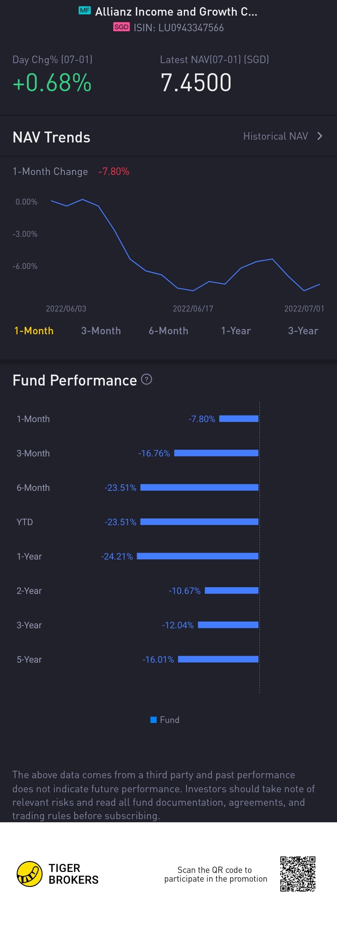The height and width of the screenshot is (926, 337).
Task: Click the 1-Month performance bar
Action: point(239,419)
